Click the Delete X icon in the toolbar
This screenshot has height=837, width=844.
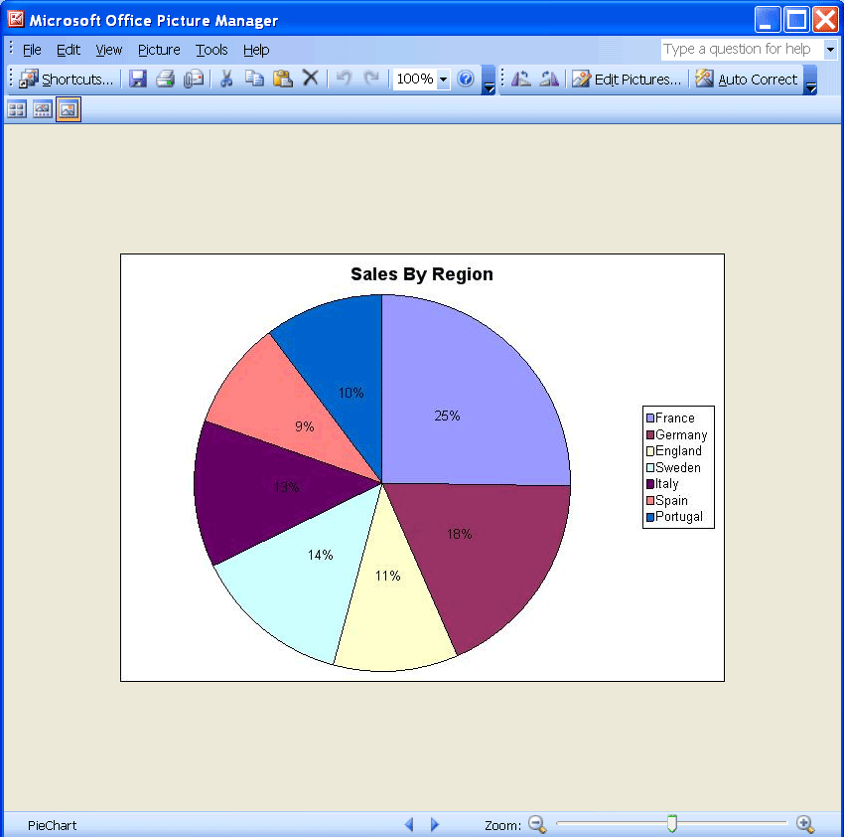[310, 80]
